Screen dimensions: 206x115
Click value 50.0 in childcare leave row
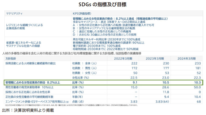197,87
